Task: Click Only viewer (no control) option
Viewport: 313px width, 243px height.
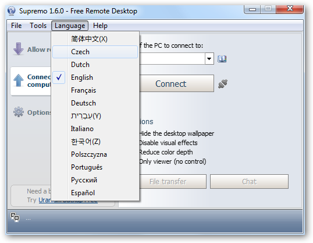Action: [x=172, y=161]
